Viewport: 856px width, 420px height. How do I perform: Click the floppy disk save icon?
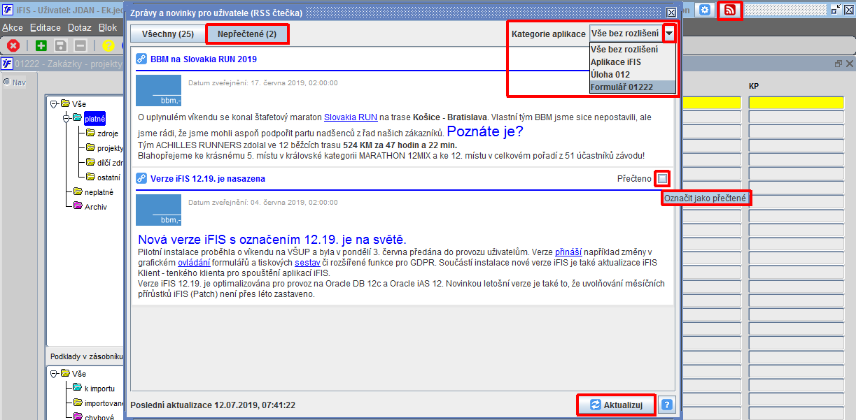point(61,45)
